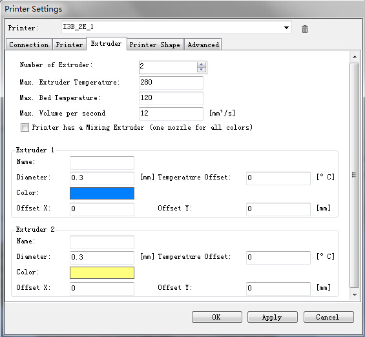The height and width of the screenshot is (337, 365).
Task: Click the Extruder 1 Diameter field
Action: point(102,178)
